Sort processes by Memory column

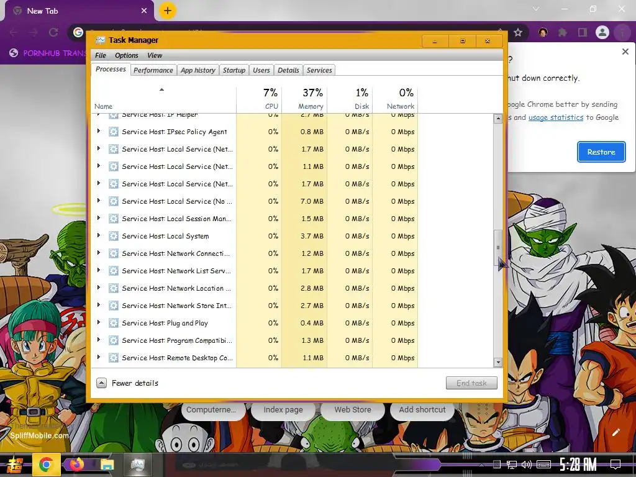coord(304,99)
